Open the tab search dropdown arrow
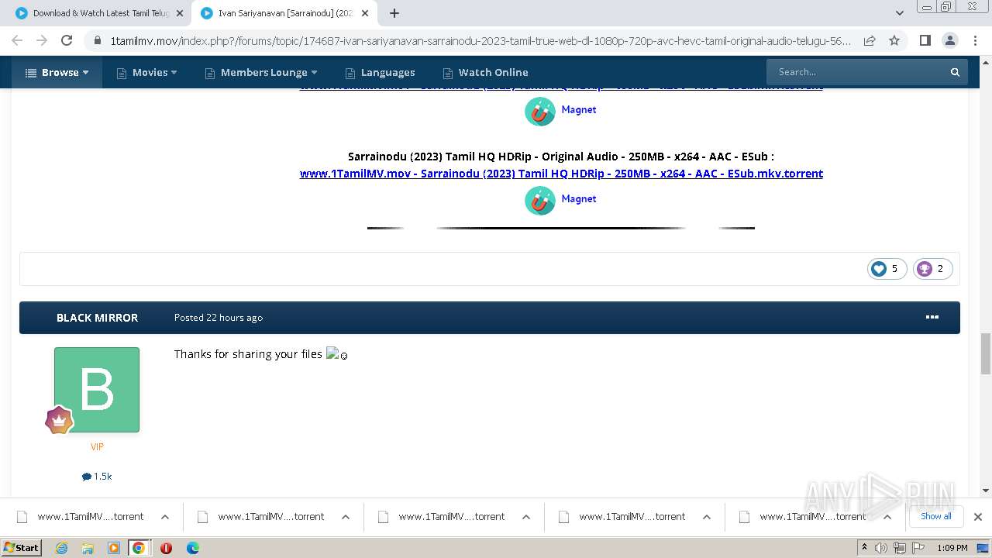 (x=899, y=13)
